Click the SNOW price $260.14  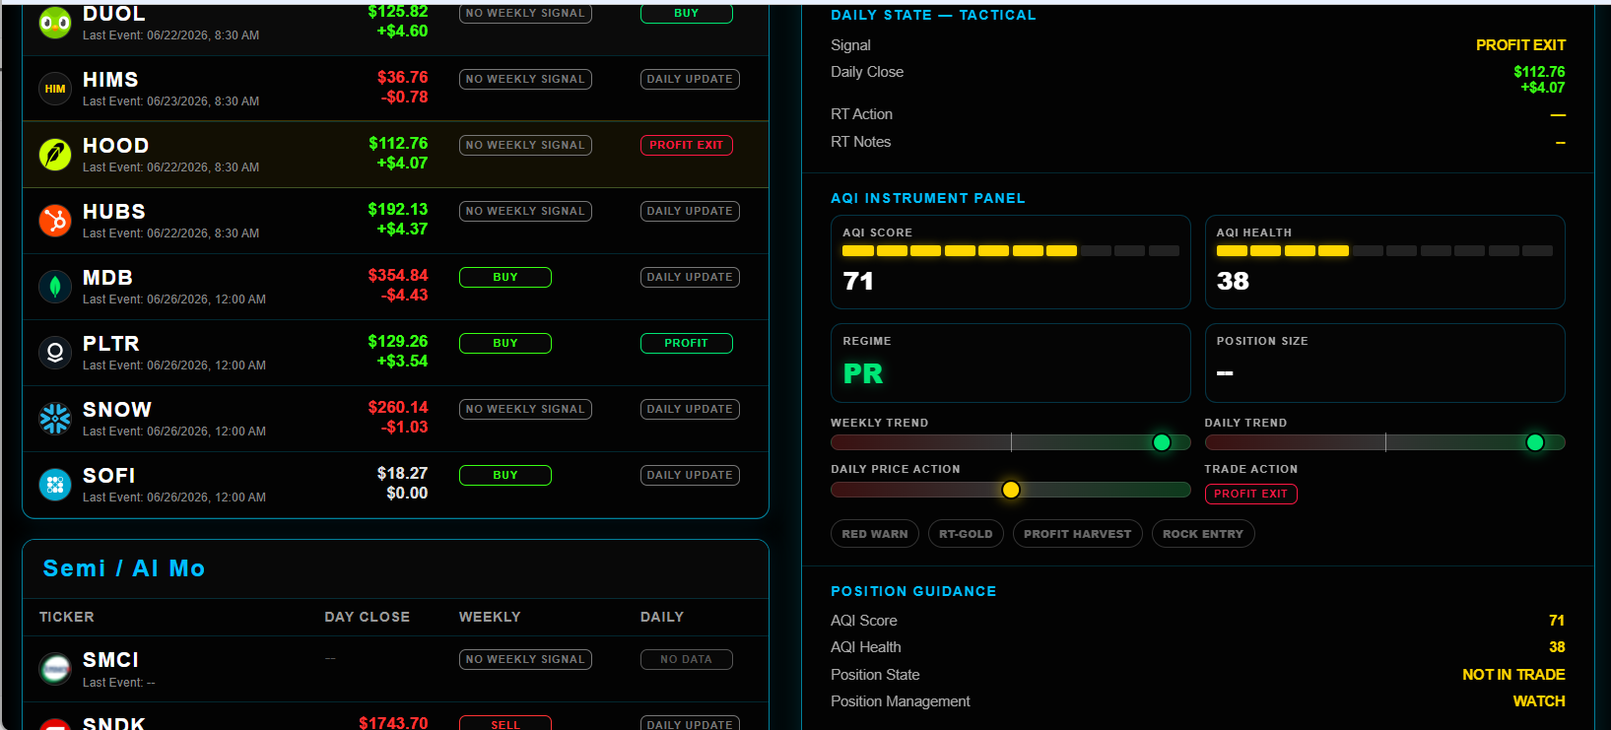398,407
